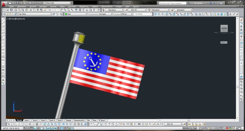Click the MODELL button in status bar
Screen dimensions: 245x131
(186, 128)
